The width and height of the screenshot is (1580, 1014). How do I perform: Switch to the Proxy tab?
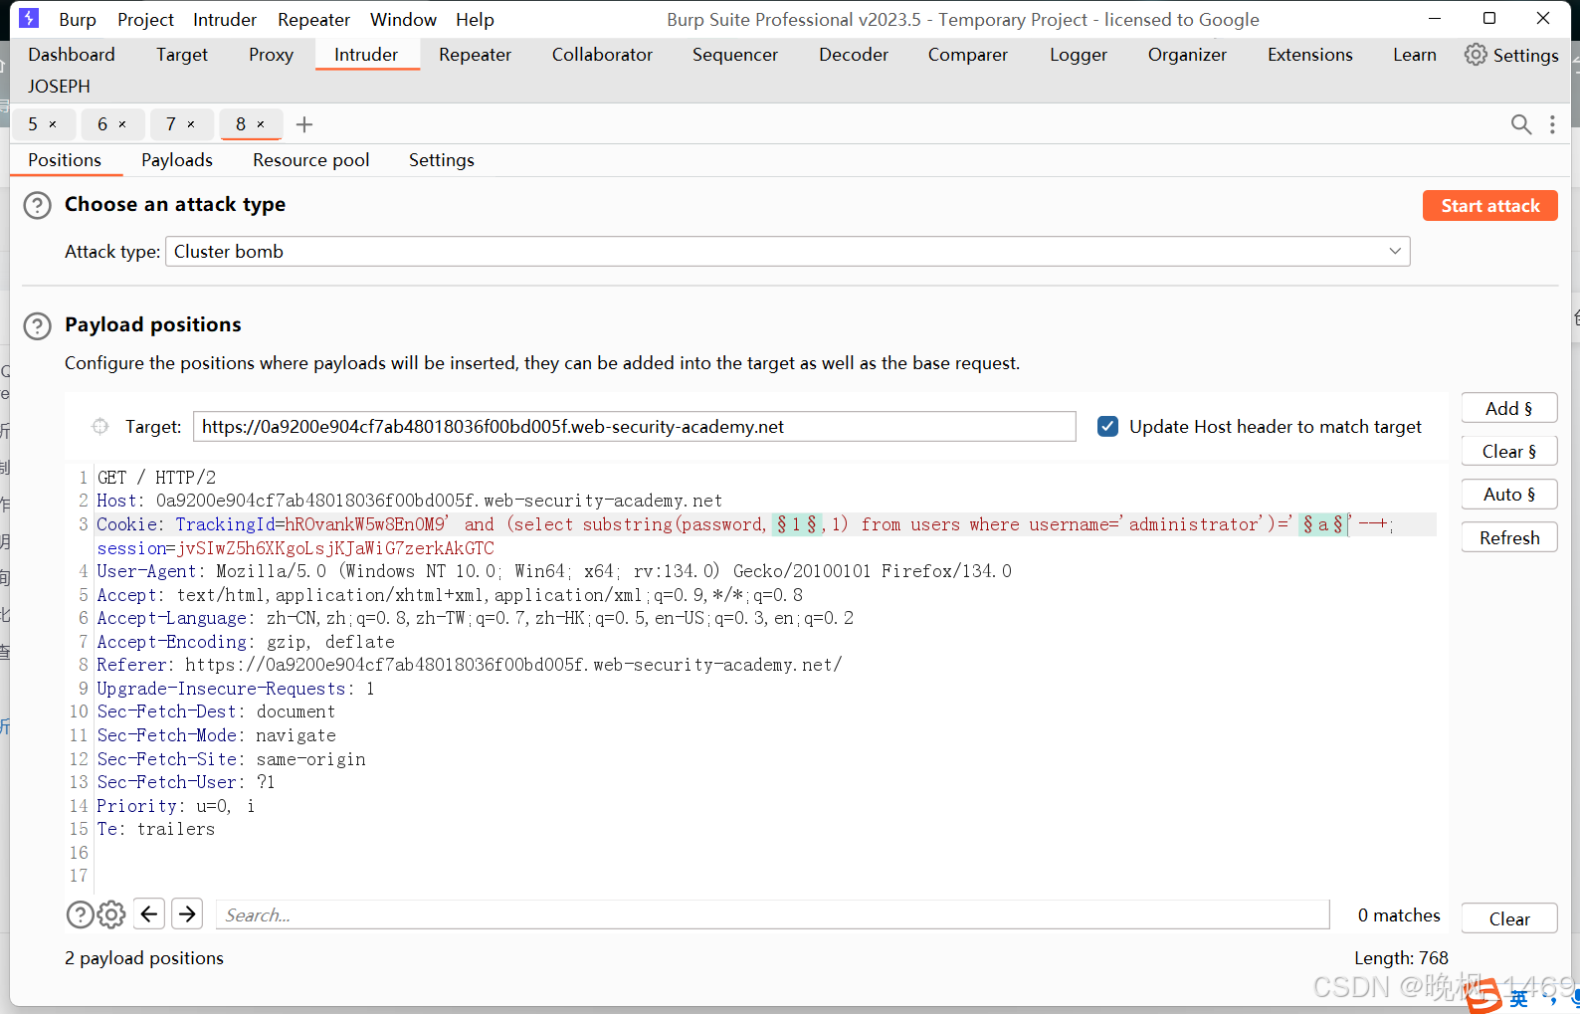tap(271, 55)
